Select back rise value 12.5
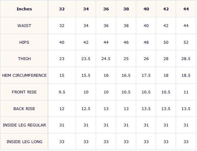The height and width of the screenshot is (151, 197). (x=86, y=109)
